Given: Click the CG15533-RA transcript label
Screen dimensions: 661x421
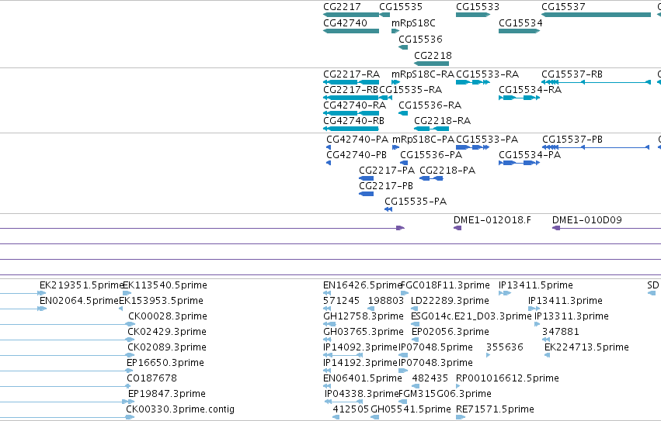Looking at the screenshot, I should [x=487, y=74].
